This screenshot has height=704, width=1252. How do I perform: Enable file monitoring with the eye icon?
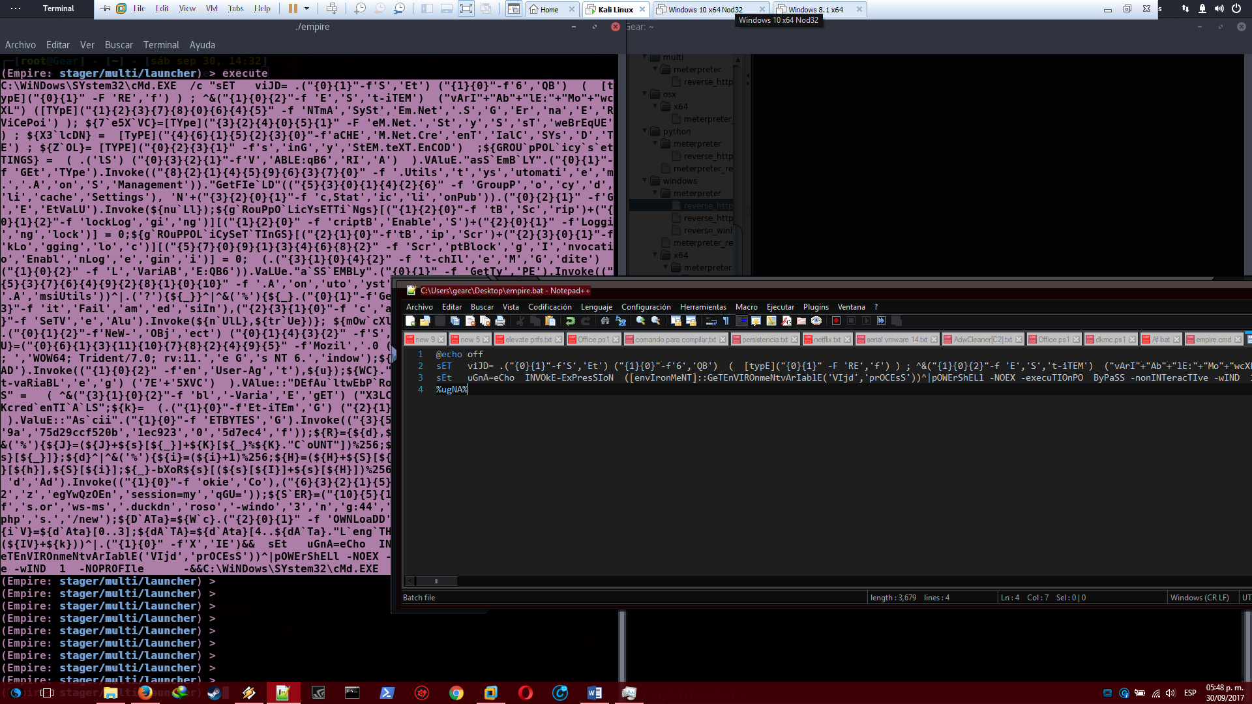[x=816, y=321]
